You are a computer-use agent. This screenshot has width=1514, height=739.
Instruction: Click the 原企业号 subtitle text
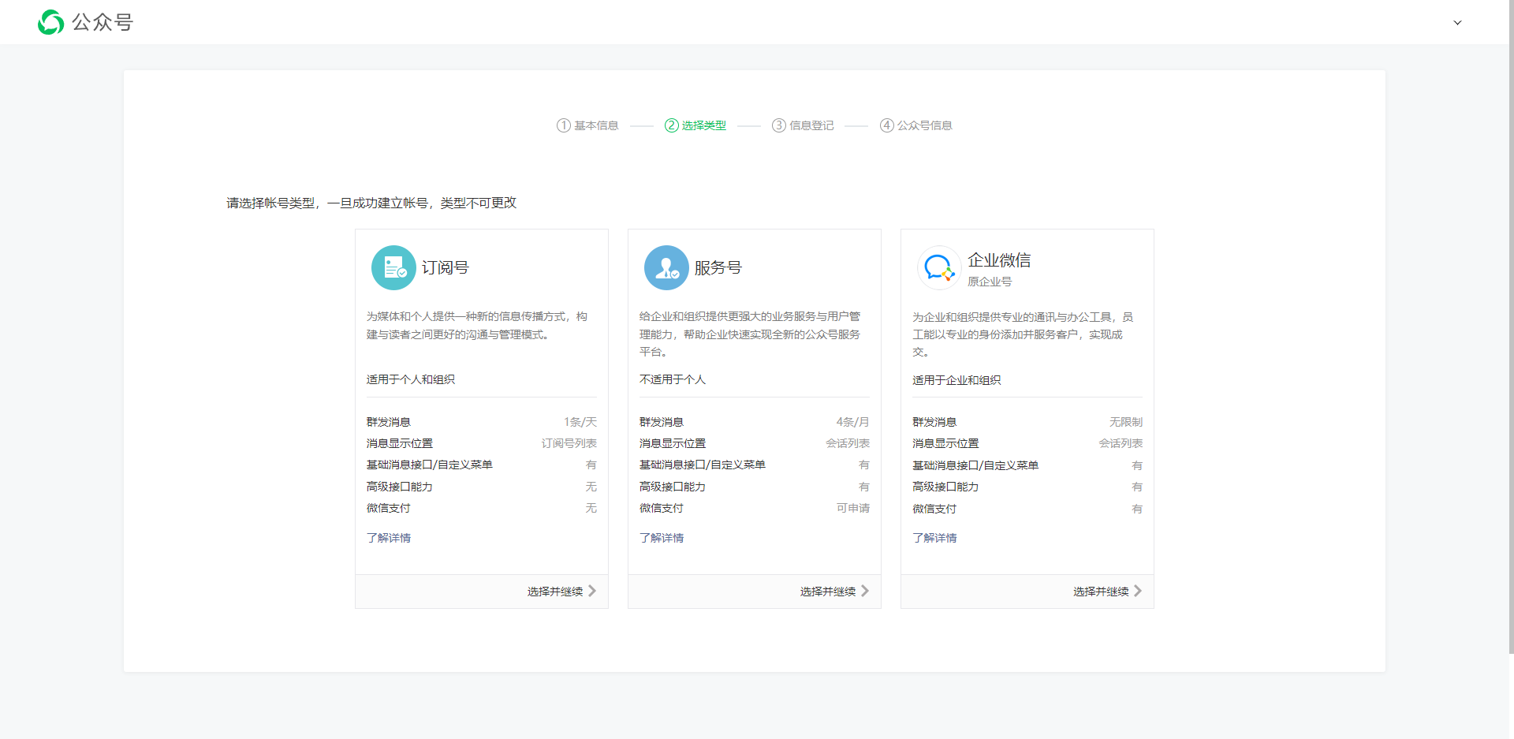(990, 282)
